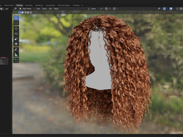Viewport: 183px width, 137px height.
Task: Select the Select Box tool
Action: tap(16, 18)
